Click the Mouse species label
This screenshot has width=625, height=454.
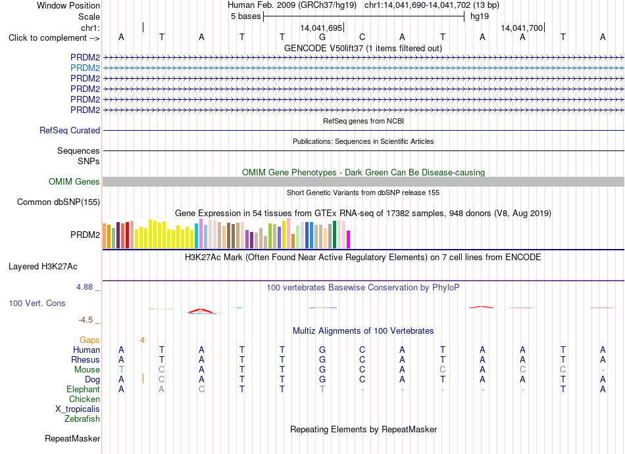coord(87,370)
